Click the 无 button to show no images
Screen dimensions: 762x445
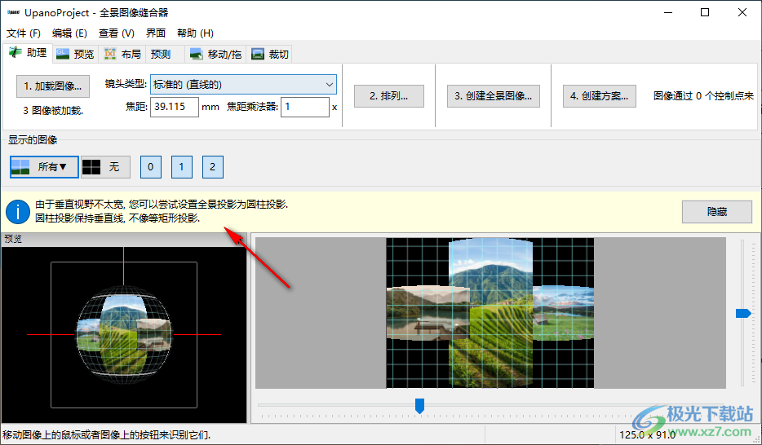(105, 167)
